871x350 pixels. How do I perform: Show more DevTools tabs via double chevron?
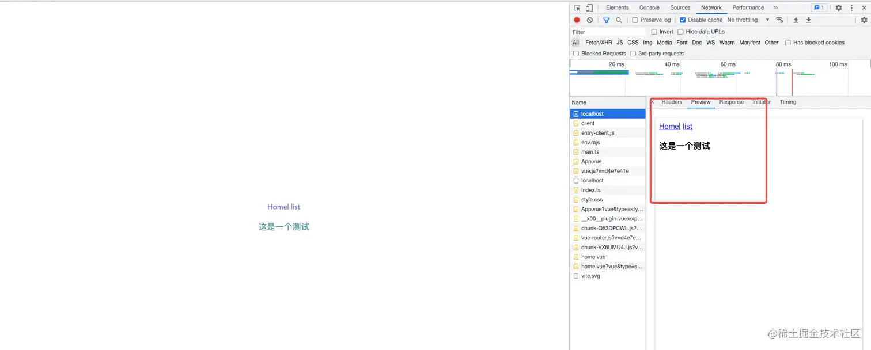click(775, 7)
